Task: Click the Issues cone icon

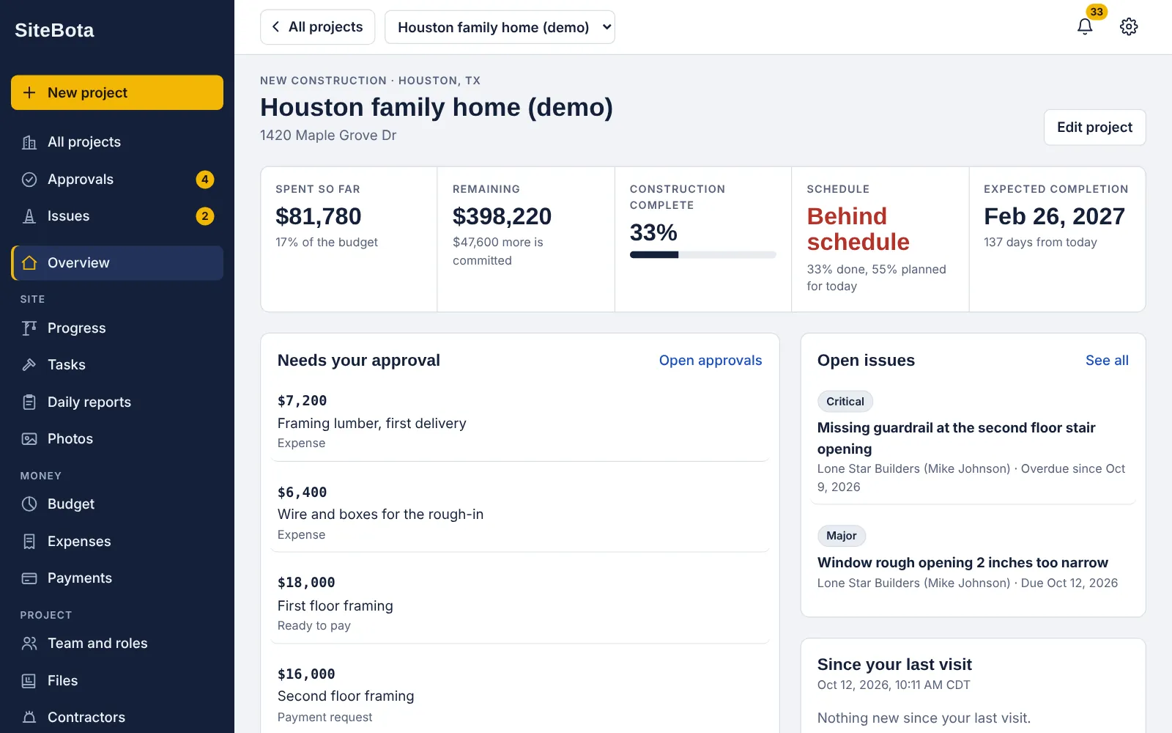Action: [29, 216]
